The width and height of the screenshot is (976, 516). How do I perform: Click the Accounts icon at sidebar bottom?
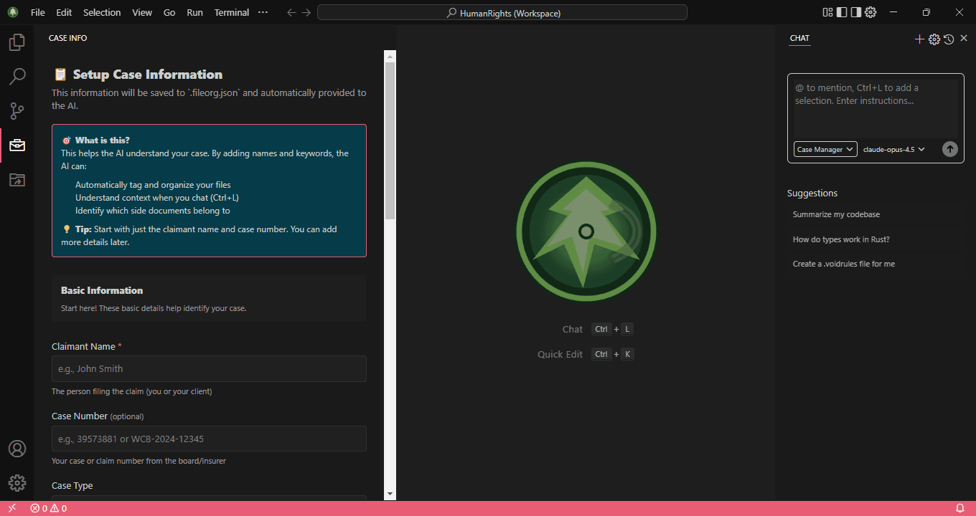(17, 448)
